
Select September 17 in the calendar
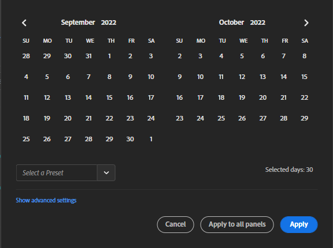151,97
